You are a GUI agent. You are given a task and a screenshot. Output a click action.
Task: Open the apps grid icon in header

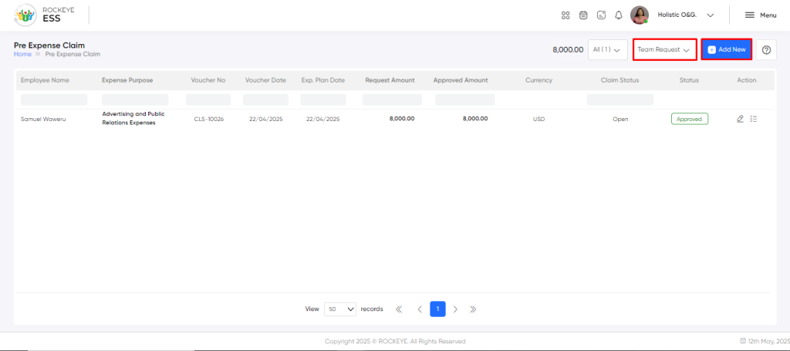[x=565, y=15]
